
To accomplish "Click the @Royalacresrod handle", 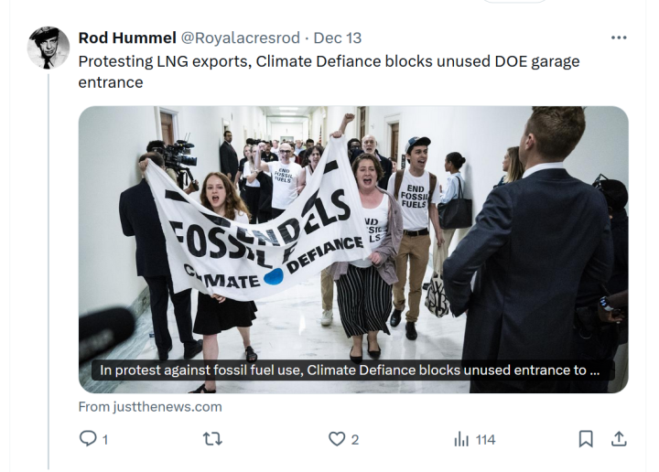I will coord(241,38).
